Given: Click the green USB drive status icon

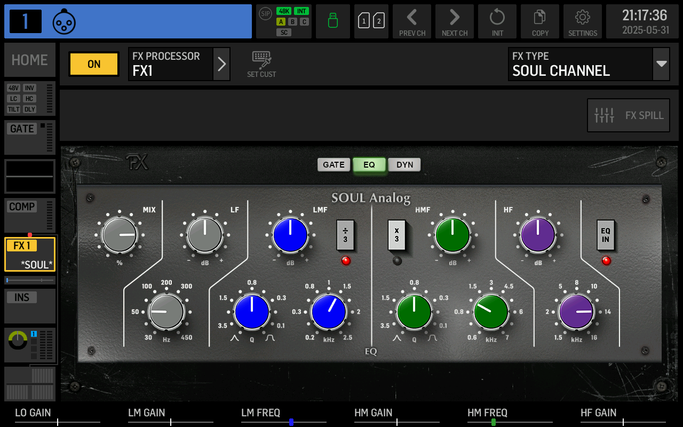Looking at the screenshot, I should [332, 21].
